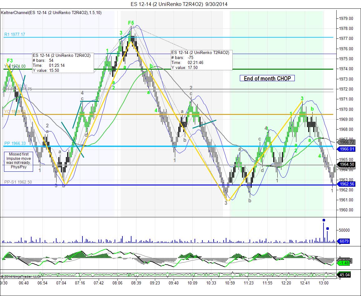The width and height of the screenshot is (361, 296).
Task: Select the 1978.00 price axis label
Action: (346, 28)
